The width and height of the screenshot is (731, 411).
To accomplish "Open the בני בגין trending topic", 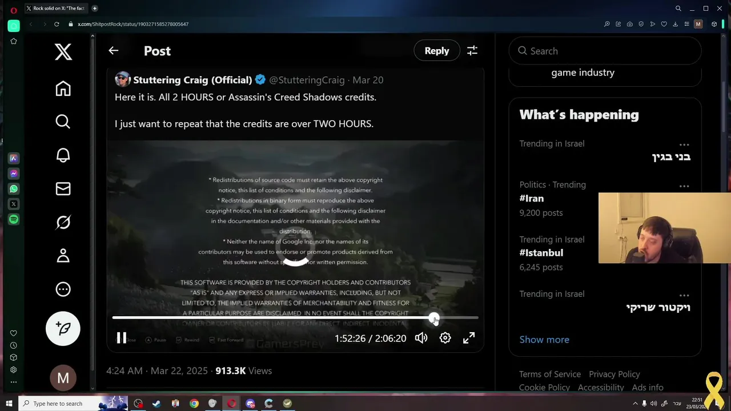I will click(671, 156).
